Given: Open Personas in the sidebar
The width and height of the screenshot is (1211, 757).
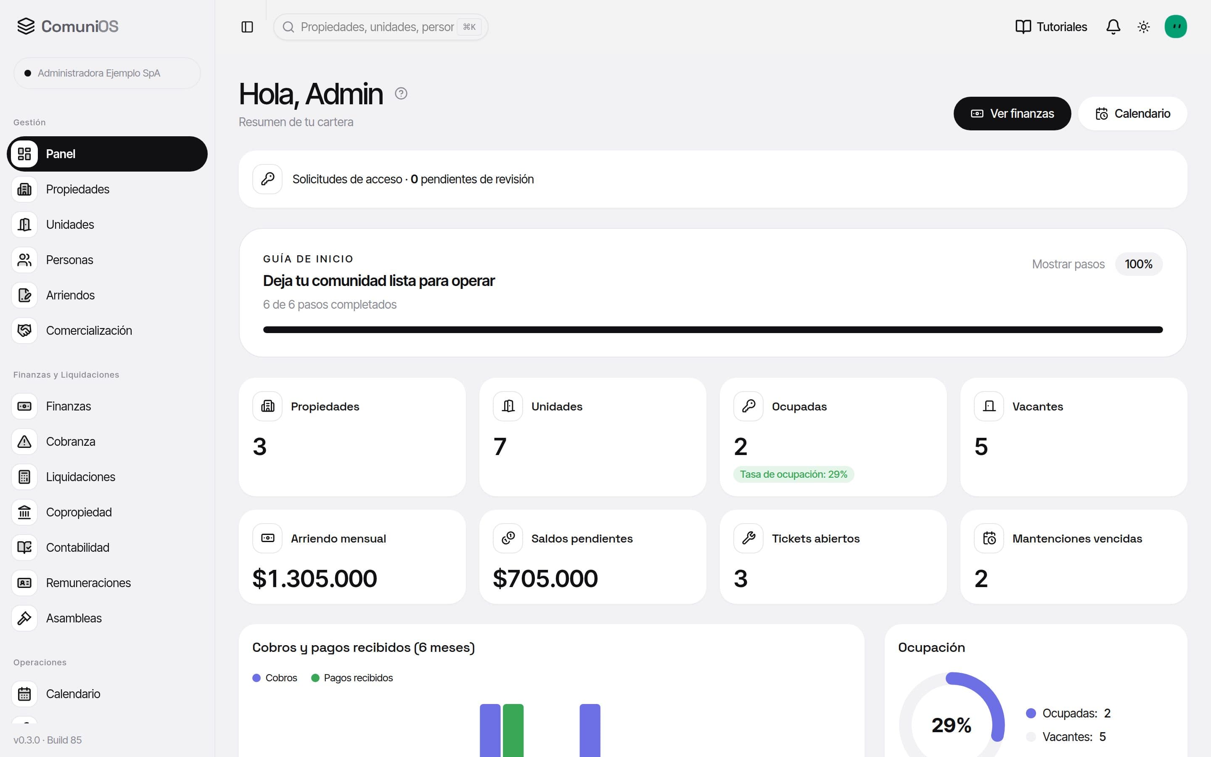Looking at the screenshot, I should 107,260.
